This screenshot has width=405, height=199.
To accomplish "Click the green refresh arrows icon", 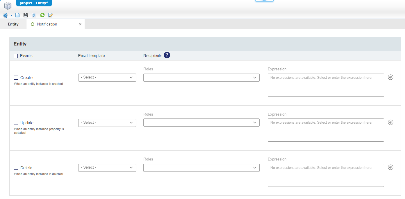I will [x=42, y=15].
